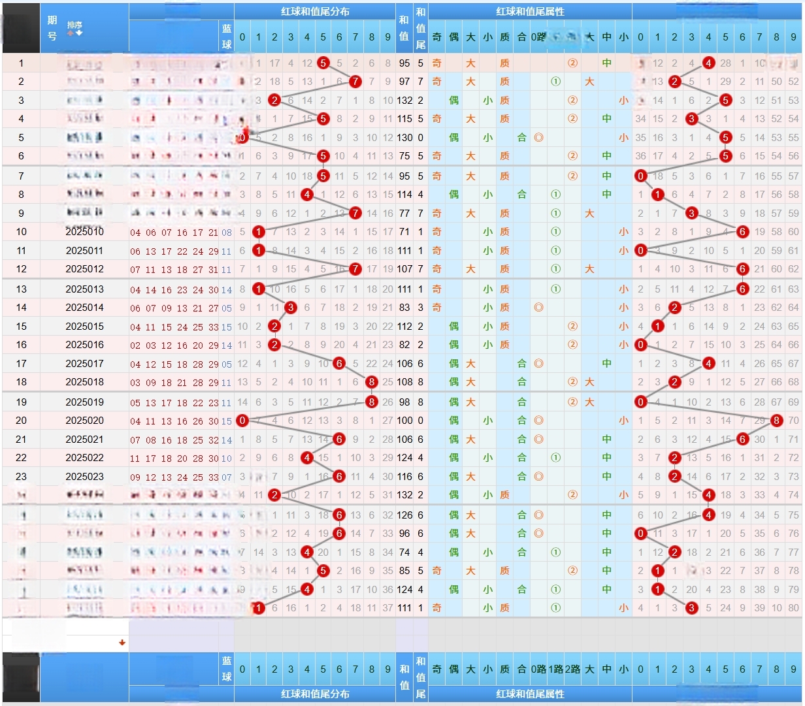
Task: Click the 蓝球 label in the bottom footer
Action: click(x=226, y=669)
